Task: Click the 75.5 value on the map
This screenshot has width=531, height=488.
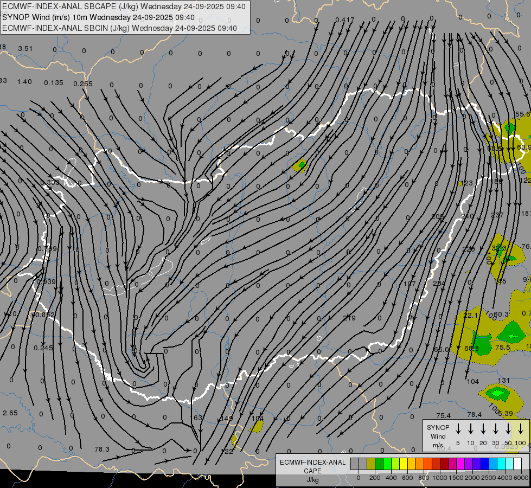Action: [x=503, y=347]
